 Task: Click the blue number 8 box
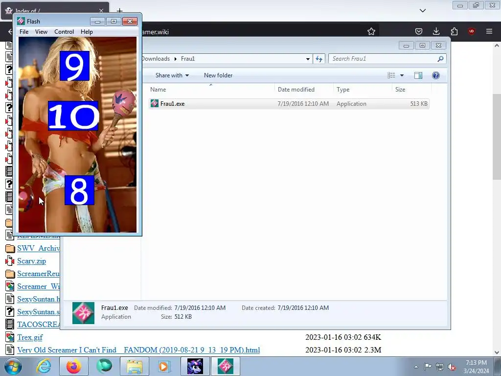point(79,190)
